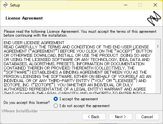Image resolution: width=163 pixels, height=124 pixels.
Task: Proceed with the Next button
Action: pos(120,117)
